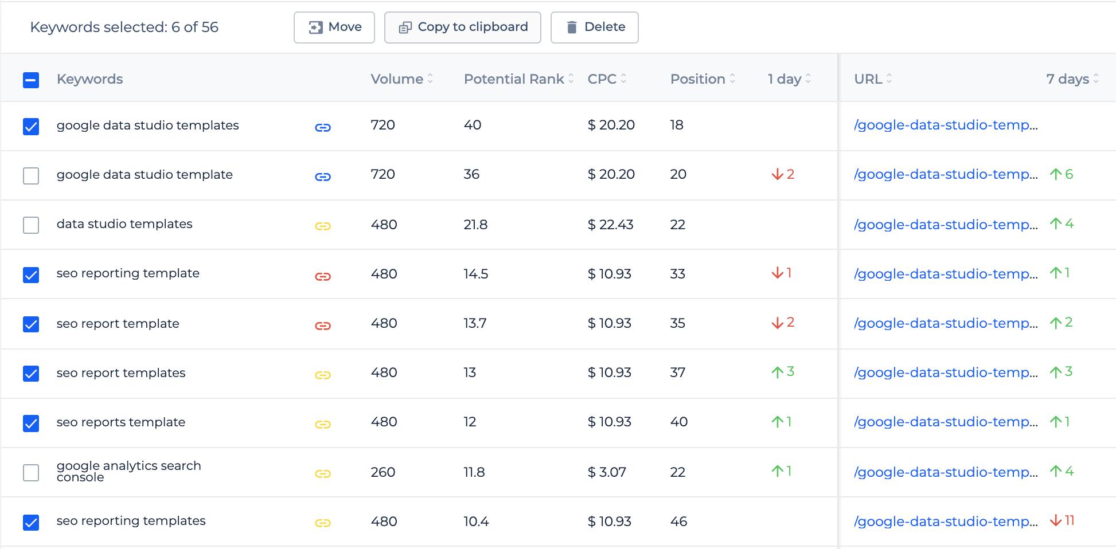Image resolution: width=1116 pixels, height=549 pixels.
Task: Click 7 days change up 6
Action: (x=1062, y=174)
